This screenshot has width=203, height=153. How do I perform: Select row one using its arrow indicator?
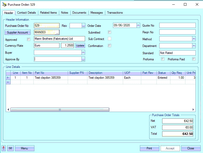8,78
